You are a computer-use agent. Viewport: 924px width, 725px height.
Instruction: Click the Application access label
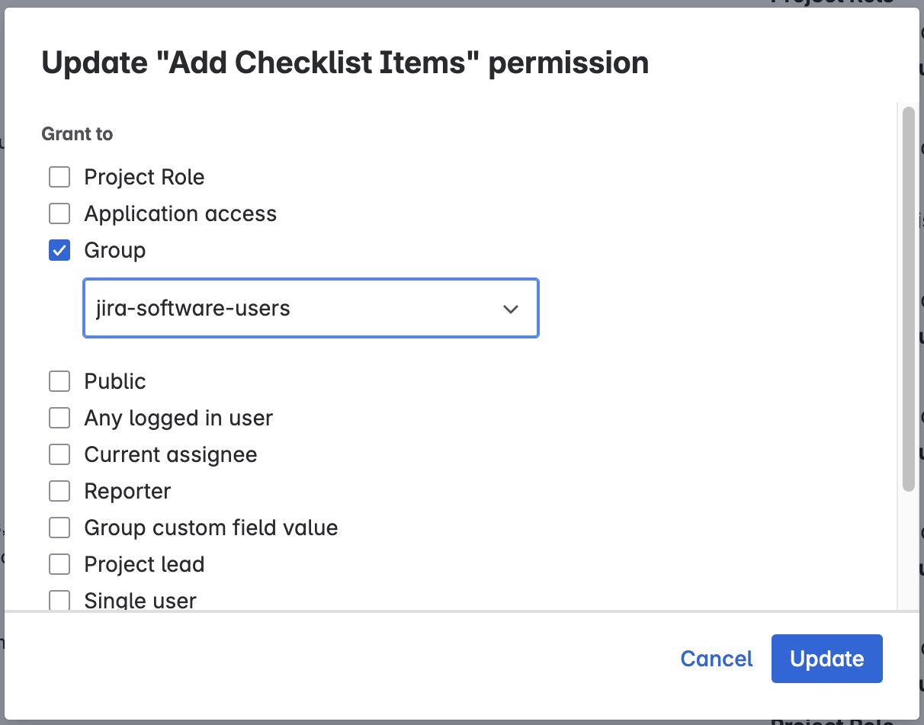(x=180, y=214)
